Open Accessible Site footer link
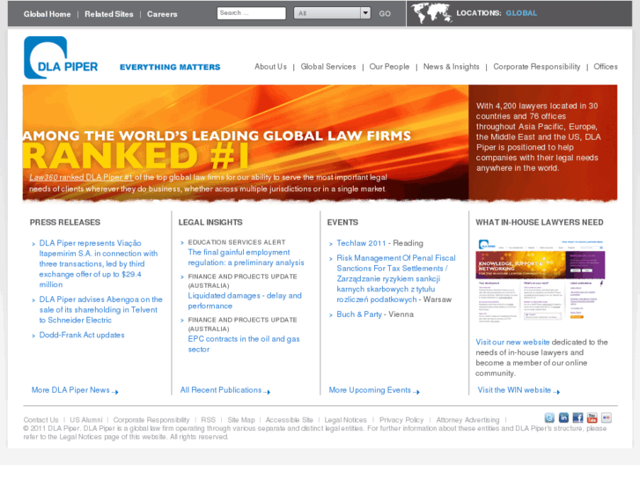This screenshot has width=640, height=480. coord(290,419)
